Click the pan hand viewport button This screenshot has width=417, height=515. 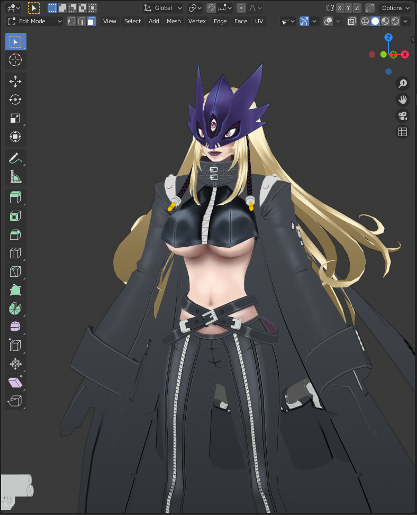coord(403,100)
